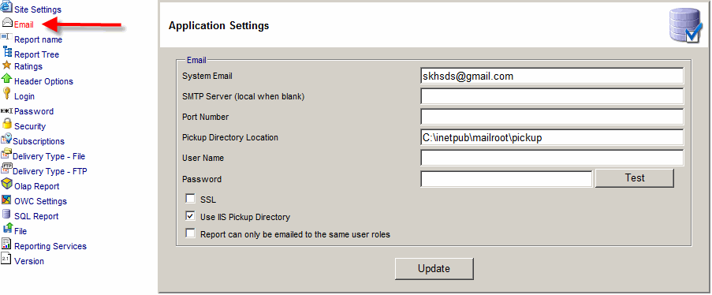Click the Header Options green arrow icon

(7, 79)
